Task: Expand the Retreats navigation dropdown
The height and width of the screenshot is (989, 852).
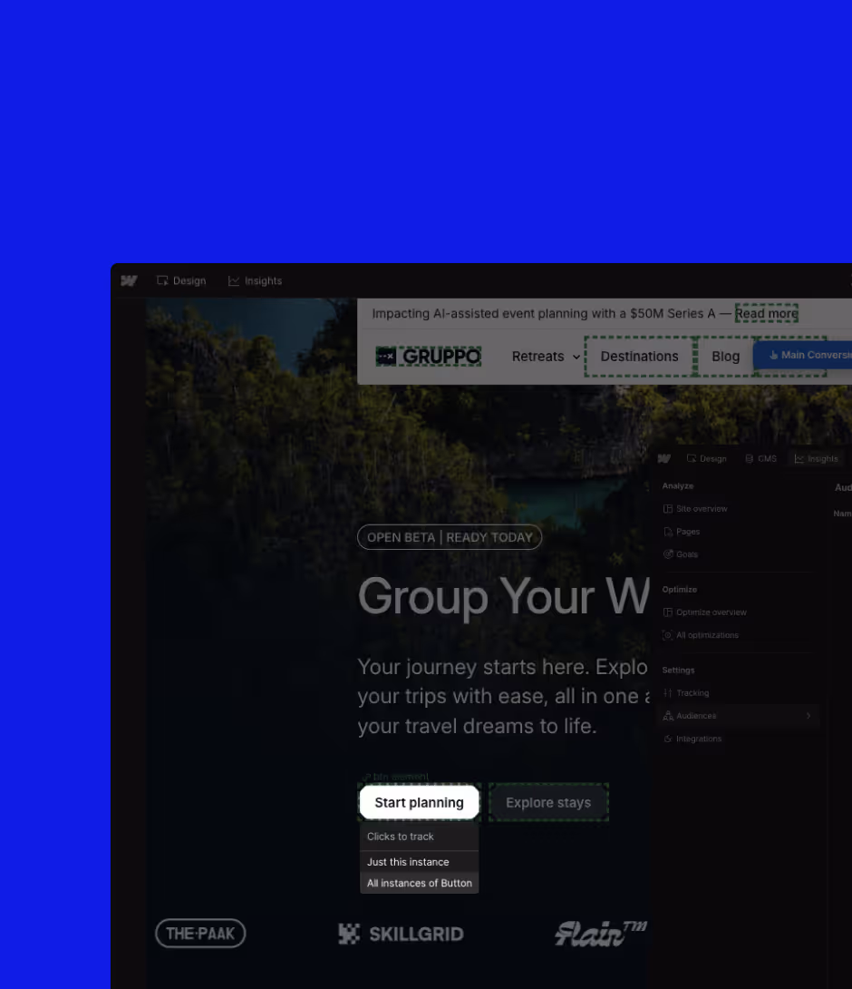Action: coord(546,357)
